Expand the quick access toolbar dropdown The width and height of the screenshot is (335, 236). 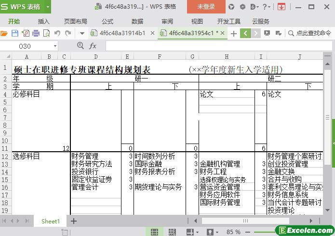[82, 33]
